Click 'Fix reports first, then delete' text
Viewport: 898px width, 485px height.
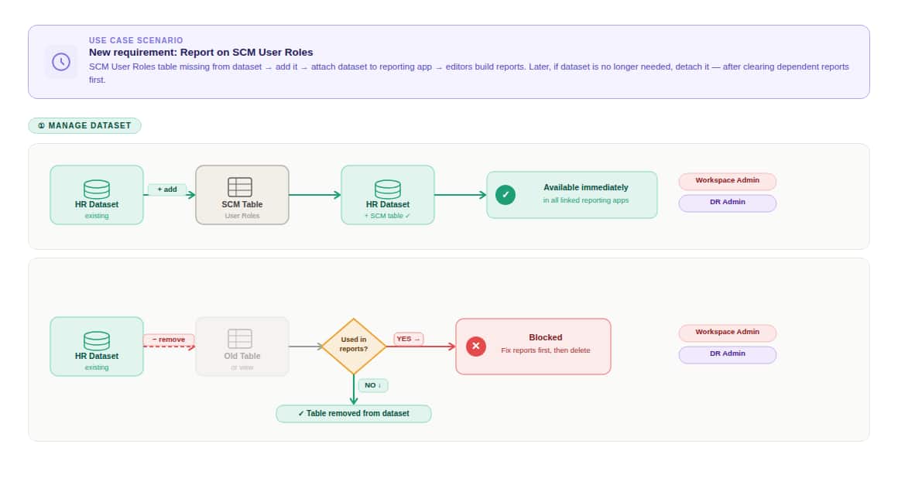coord(545,350)
